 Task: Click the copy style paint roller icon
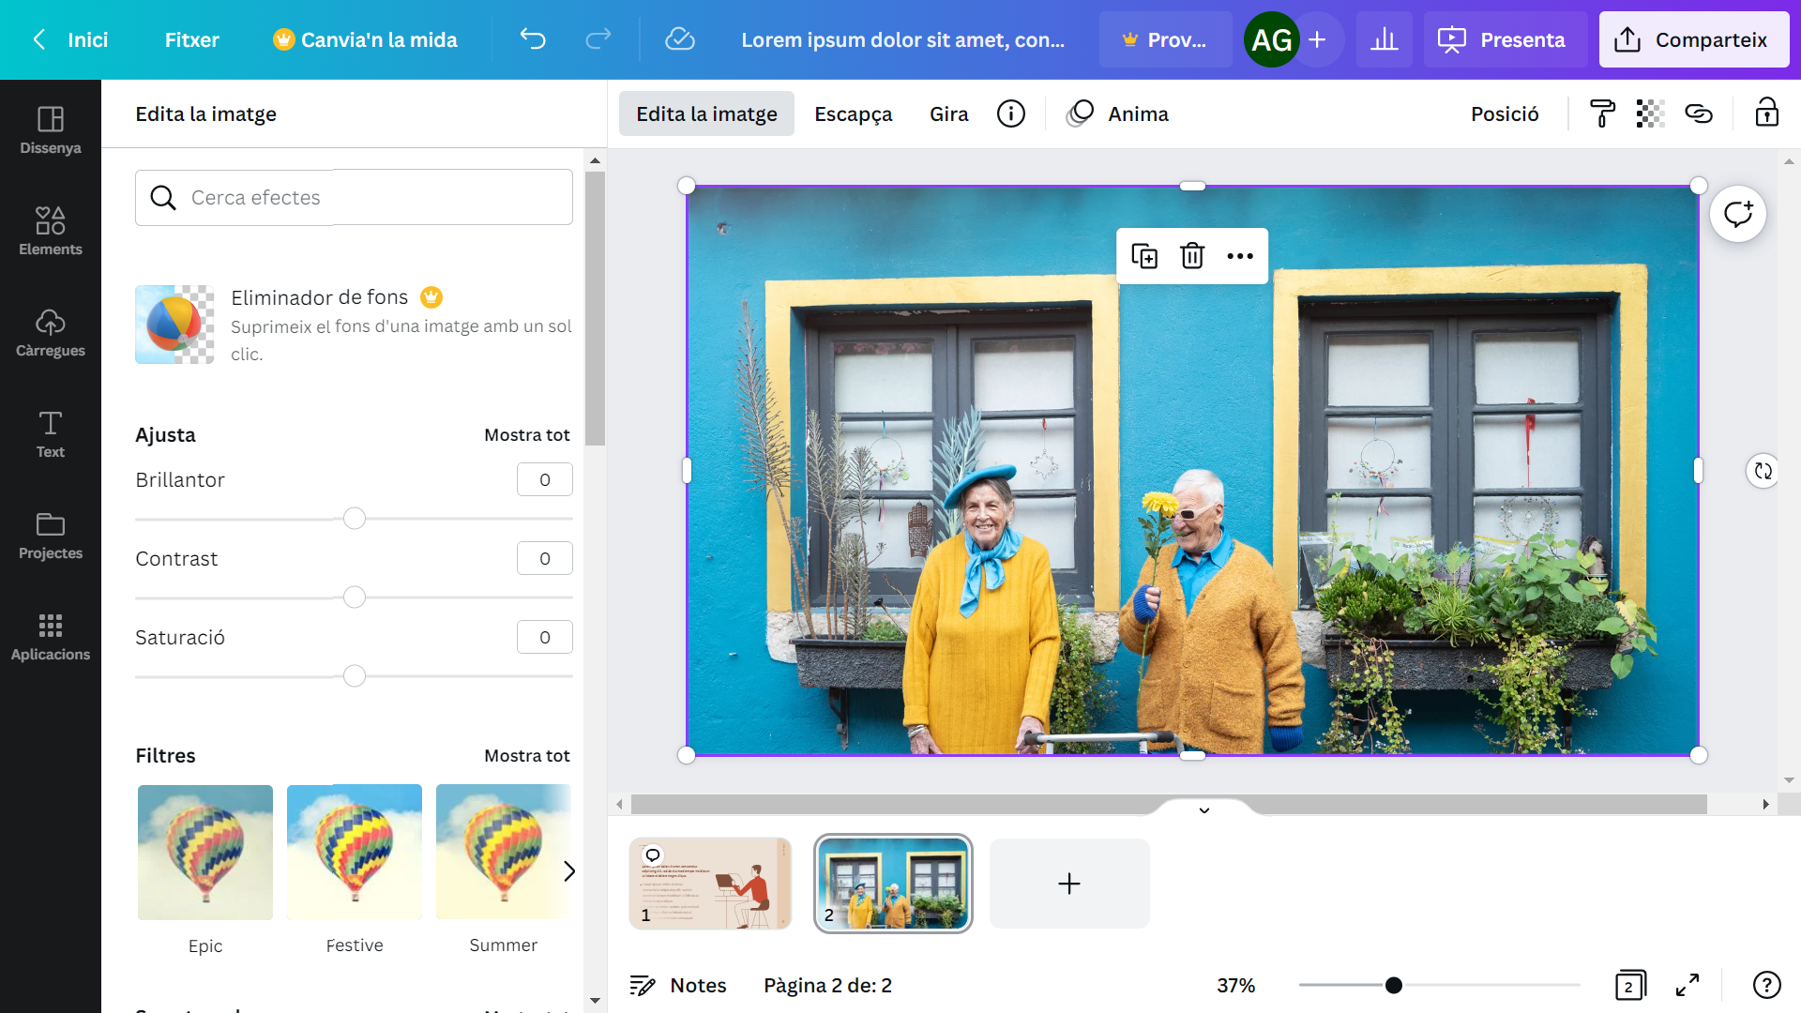click(1602, 113)
